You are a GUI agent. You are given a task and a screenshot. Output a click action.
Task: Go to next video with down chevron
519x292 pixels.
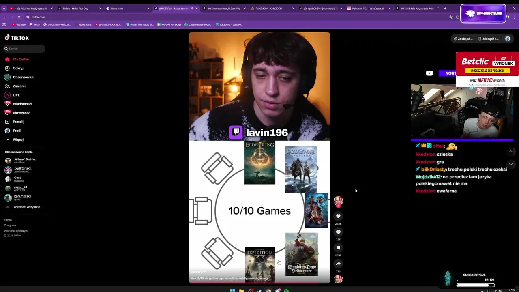(511, 164)
